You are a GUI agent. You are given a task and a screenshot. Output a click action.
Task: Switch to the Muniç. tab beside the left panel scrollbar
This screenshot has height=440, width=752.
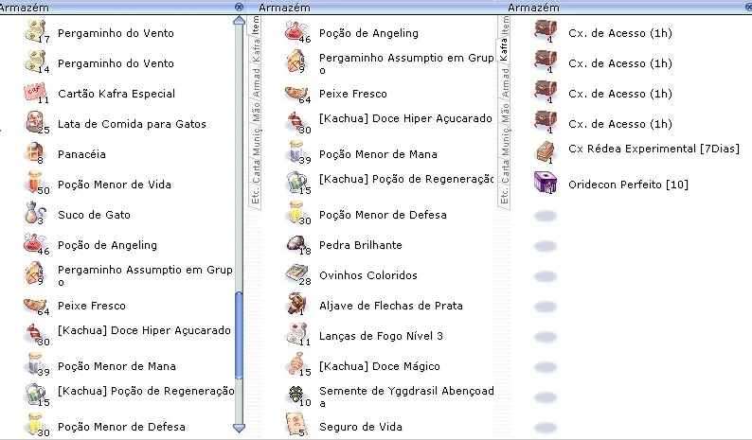pyautogui.click(x=256, y=141)
